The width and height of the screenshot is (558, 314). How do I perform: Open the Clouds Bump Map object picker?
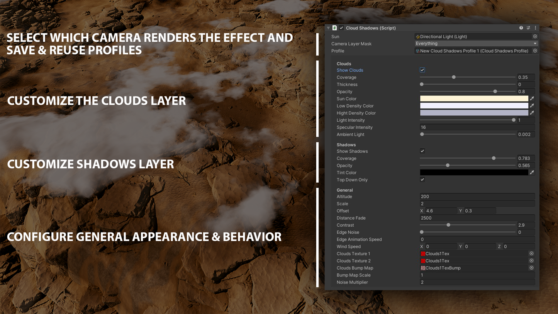(531, 268)
